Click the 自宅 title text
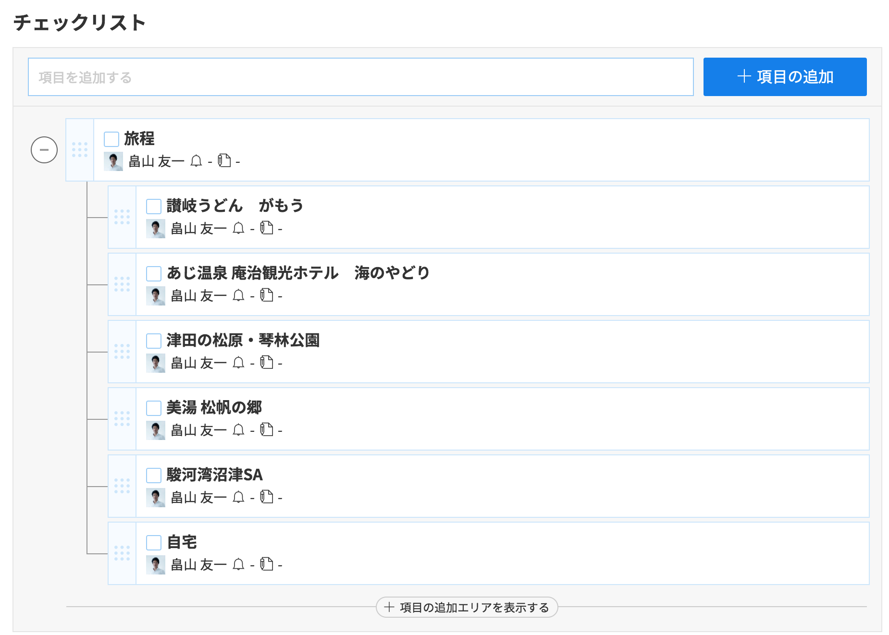Screen dimensions: 889x635 tap(182, 542)
